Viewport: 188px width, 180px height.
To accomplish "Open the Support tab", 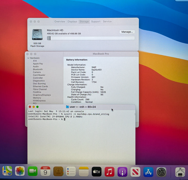I will (96, 22).
